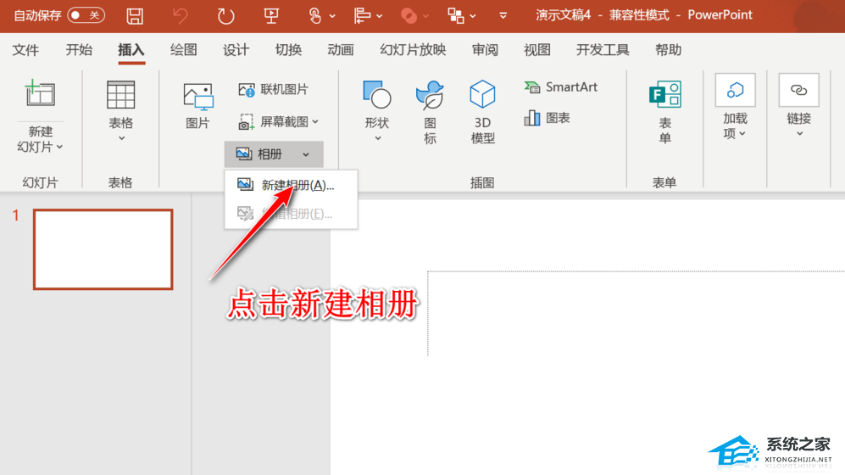Insert a Table with the grid icon
845x475 pixels.
tap(120, 95)
